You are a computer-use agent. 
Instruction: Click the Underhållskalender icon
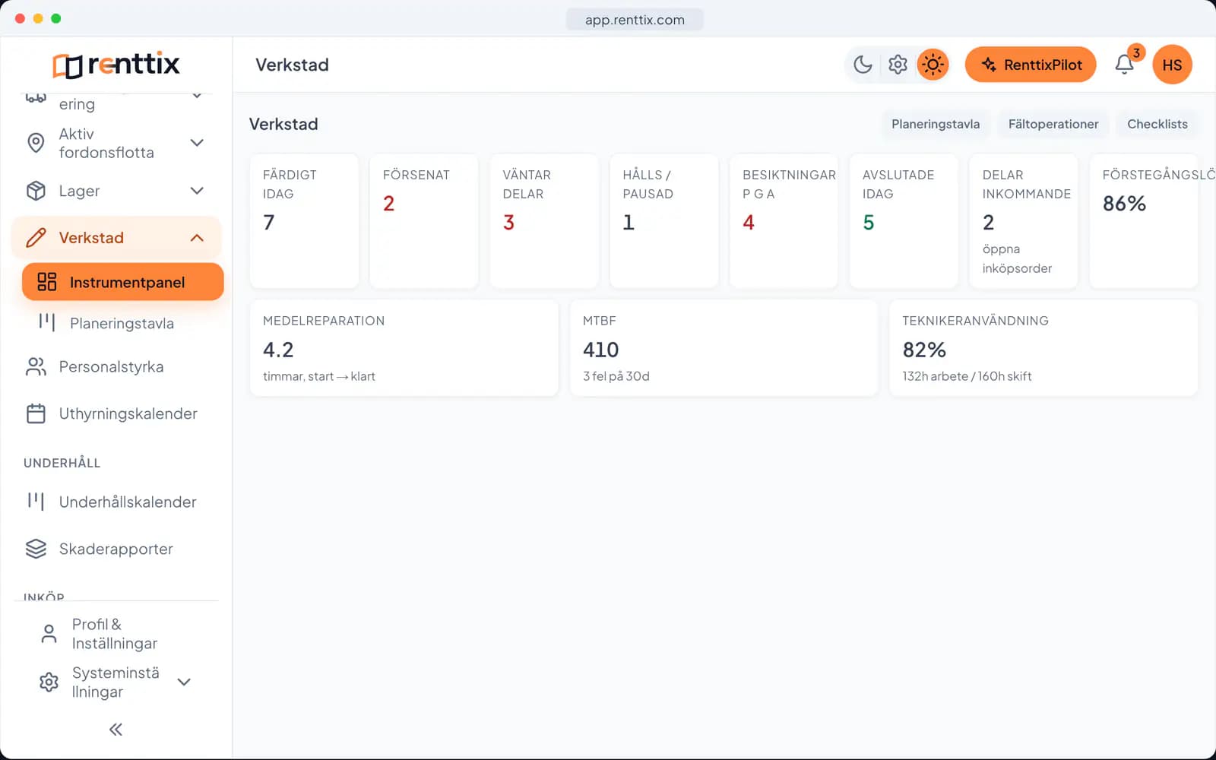(36, 502)
